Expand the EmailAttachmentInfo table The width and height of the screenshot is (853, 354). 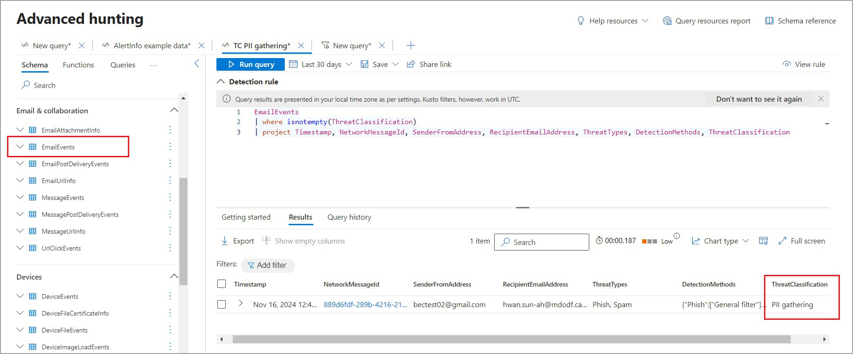(x=20, y=130)
